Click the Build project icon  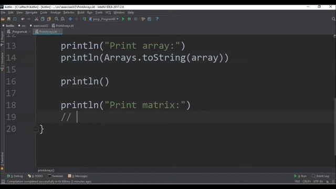tap(84, 19)
